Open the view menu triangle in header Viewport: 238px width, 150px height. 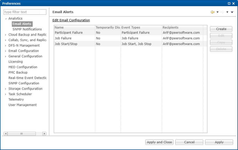[232, 12]
